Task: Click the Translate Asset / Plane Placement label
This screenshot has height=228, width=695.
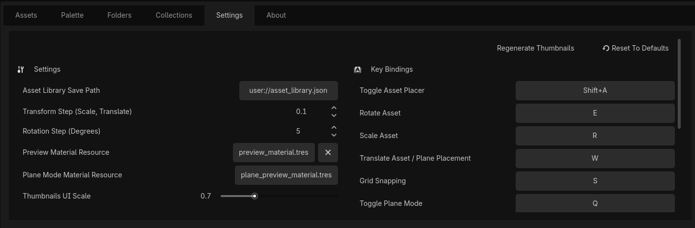Action: 415,158
